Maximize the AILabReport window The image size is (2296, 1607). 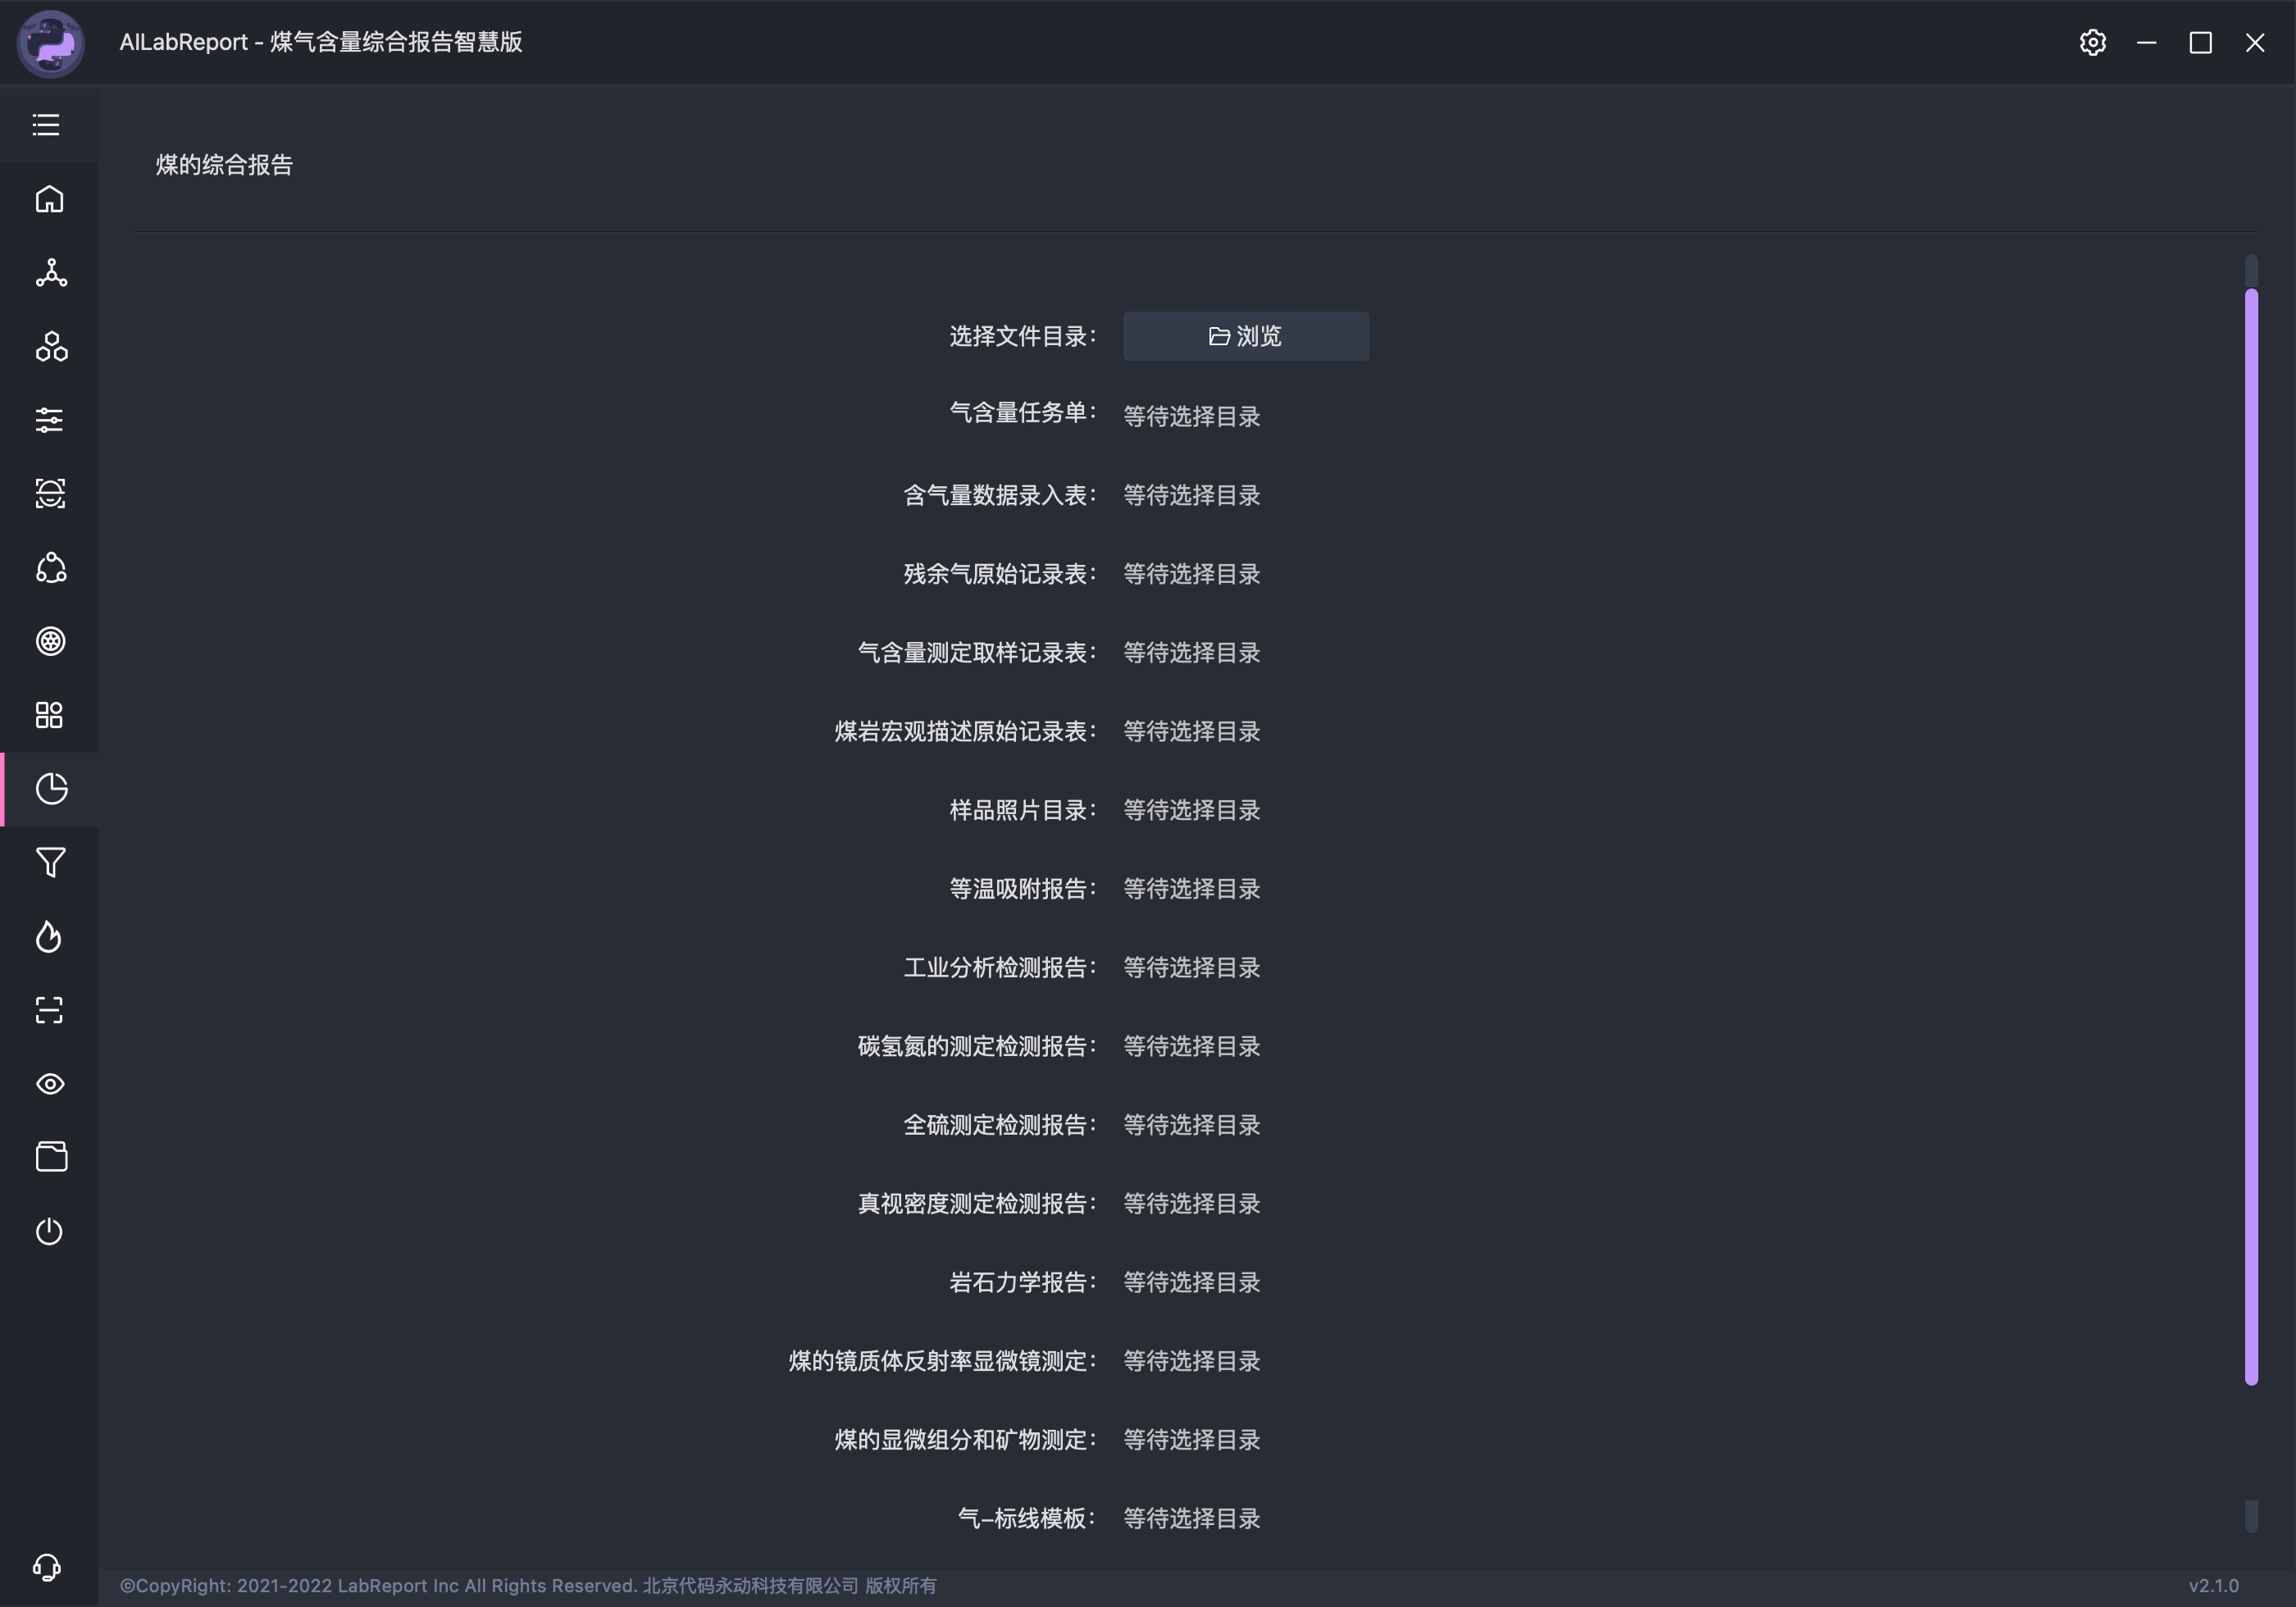(x=2200, y=42)
